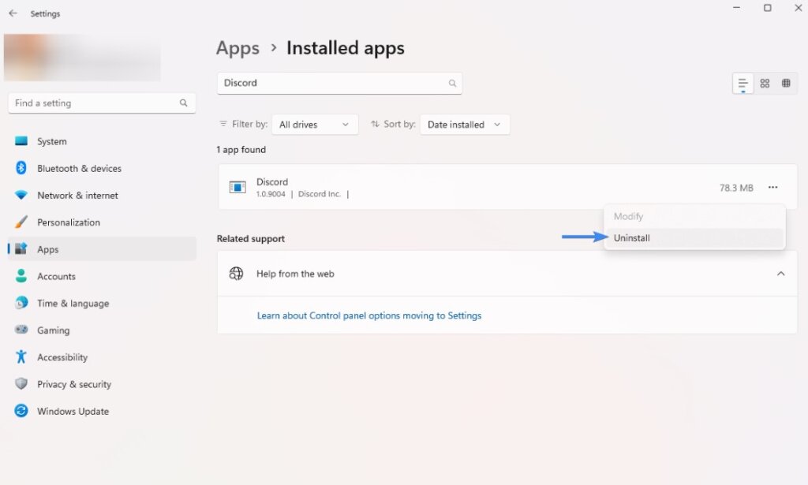
Task: Click the Accounts person icon
Action: [21, 276]
